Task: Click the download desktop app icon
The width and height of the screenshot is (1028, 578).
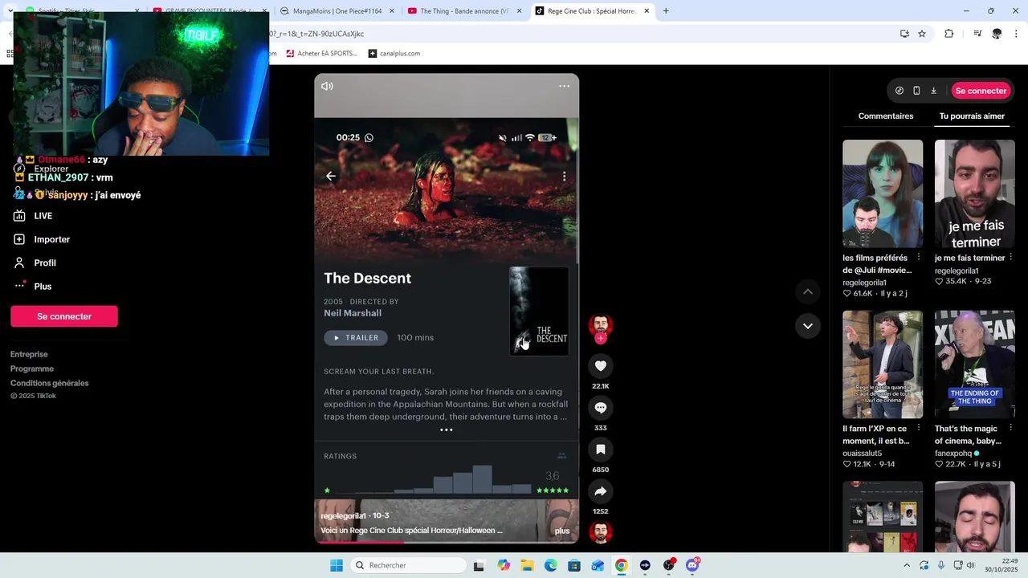Action: [933, 91]
